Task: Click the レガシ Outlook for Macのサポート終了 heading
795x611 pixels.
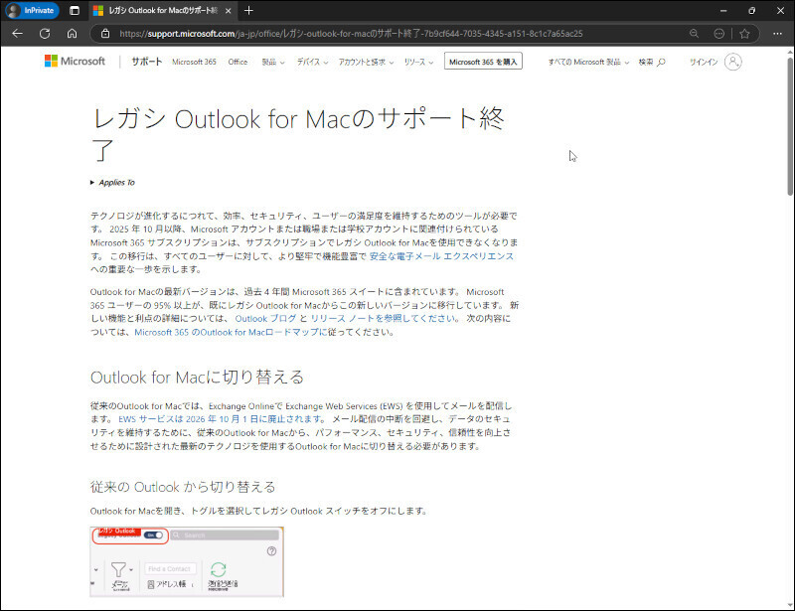Action: (x=298, y=134)
